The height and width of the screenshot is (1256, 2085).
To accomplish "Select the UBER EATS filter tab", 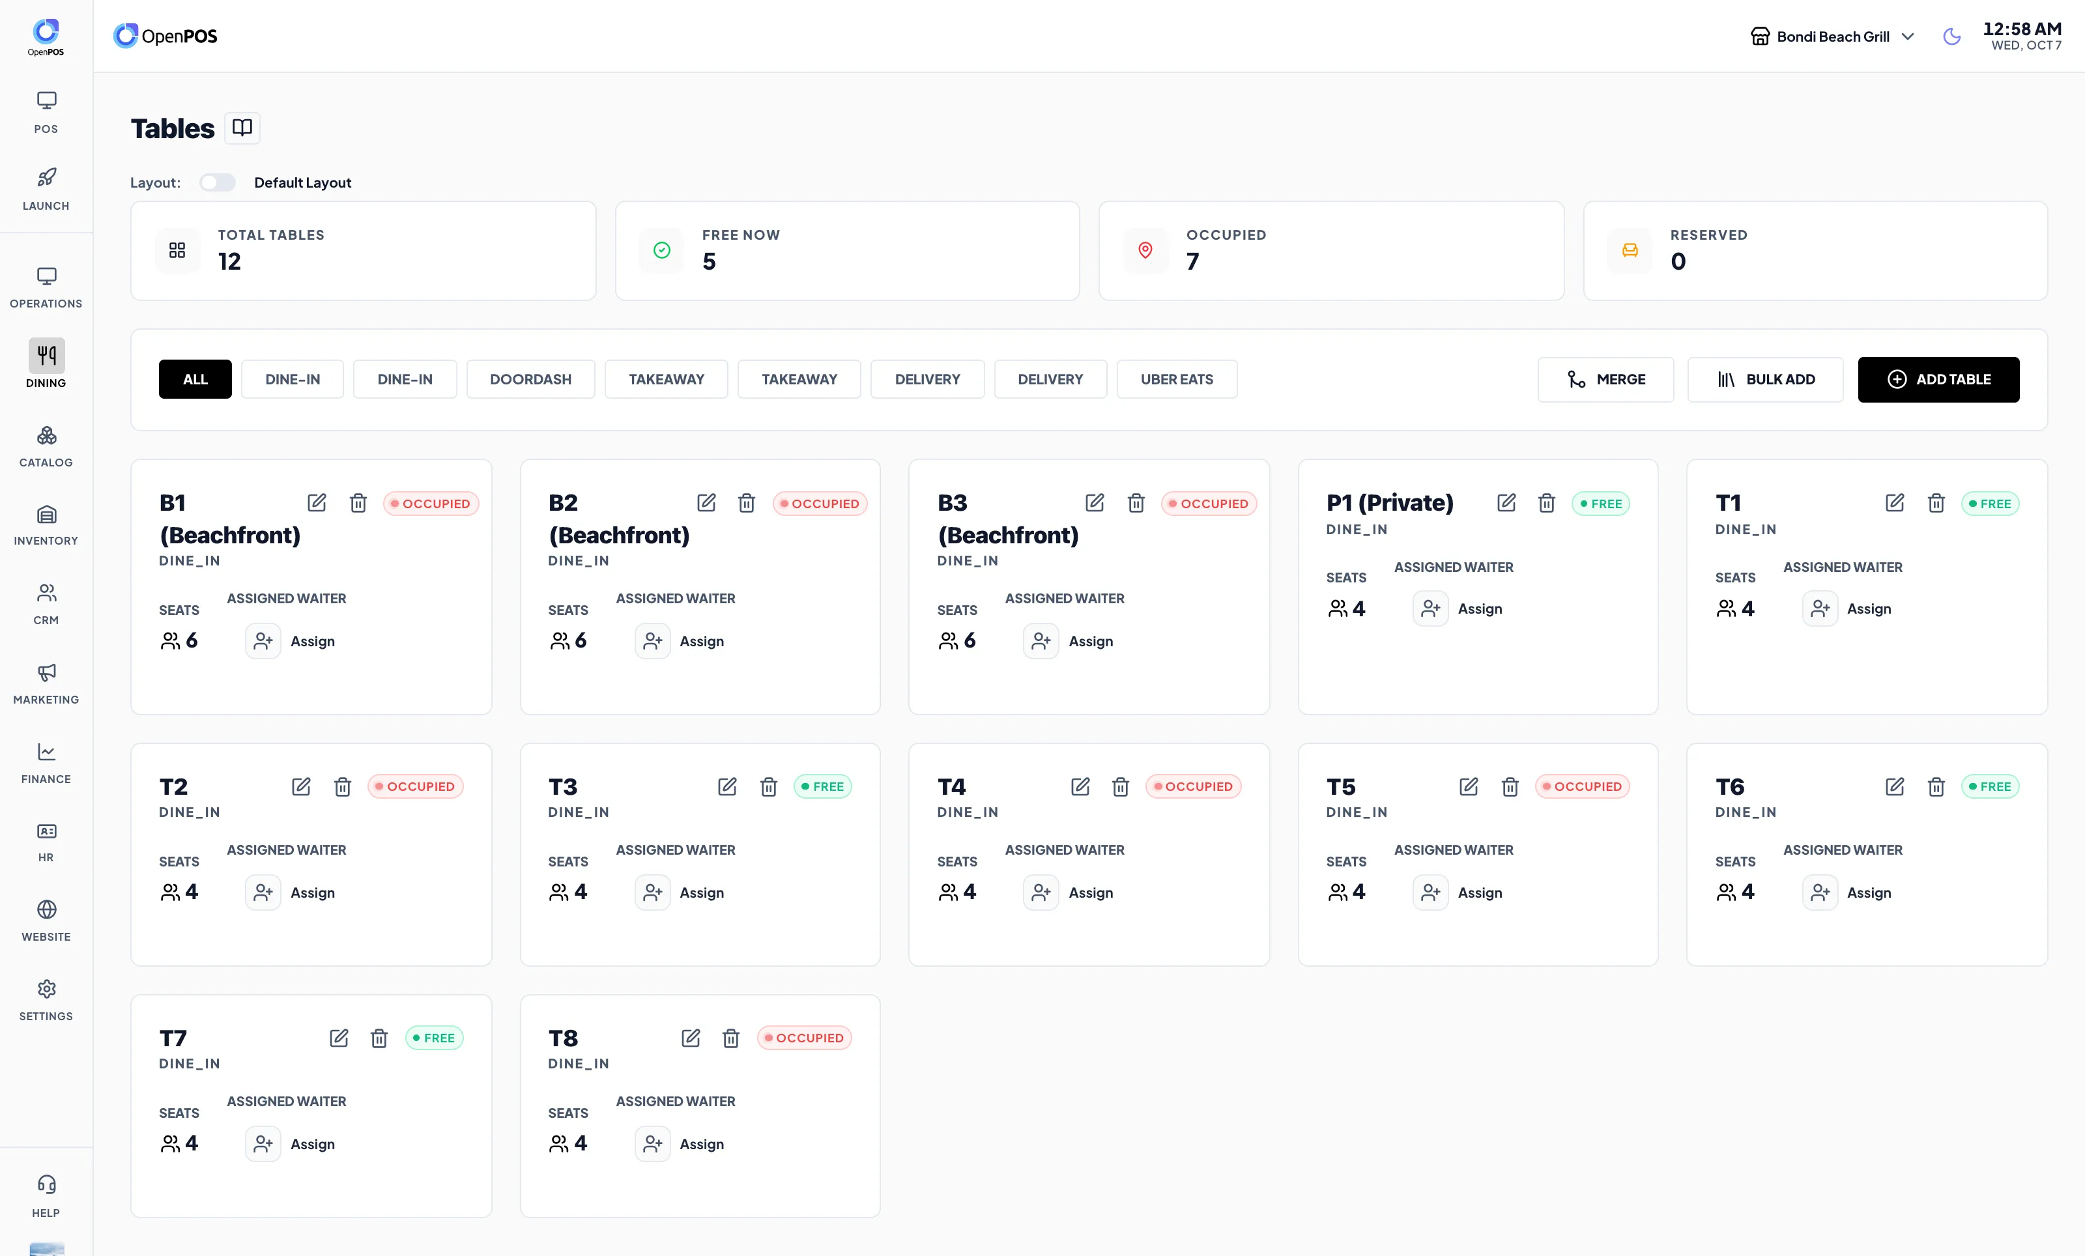I will tap(1177, 379).
